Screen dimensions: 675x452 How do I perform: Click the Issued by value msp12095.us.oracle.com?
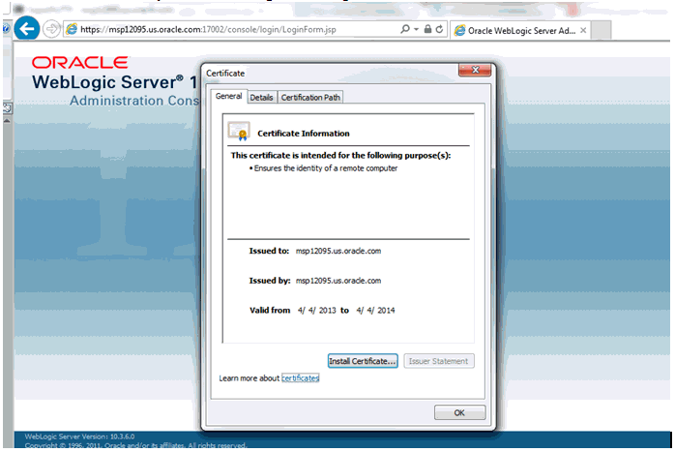(338, 281)
